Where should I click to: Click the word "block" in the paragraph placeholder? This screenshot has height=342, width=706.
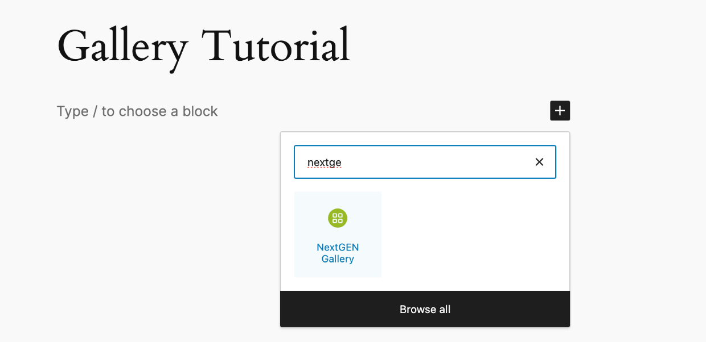pyautogui.click(x=200, y=111)
